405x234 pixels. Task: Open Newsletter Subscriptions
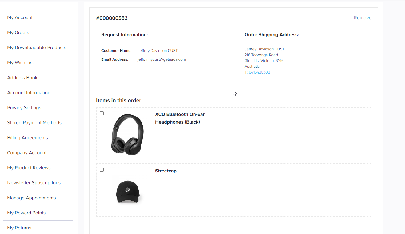point(34,183)
